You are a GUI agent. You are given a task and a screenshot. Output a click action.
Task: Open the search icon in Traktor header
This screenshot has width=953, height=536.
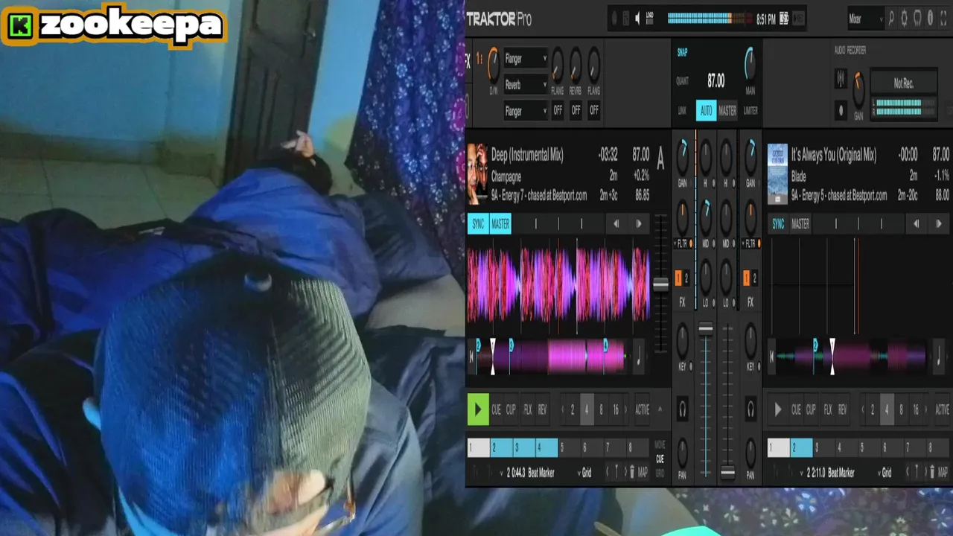891,19
